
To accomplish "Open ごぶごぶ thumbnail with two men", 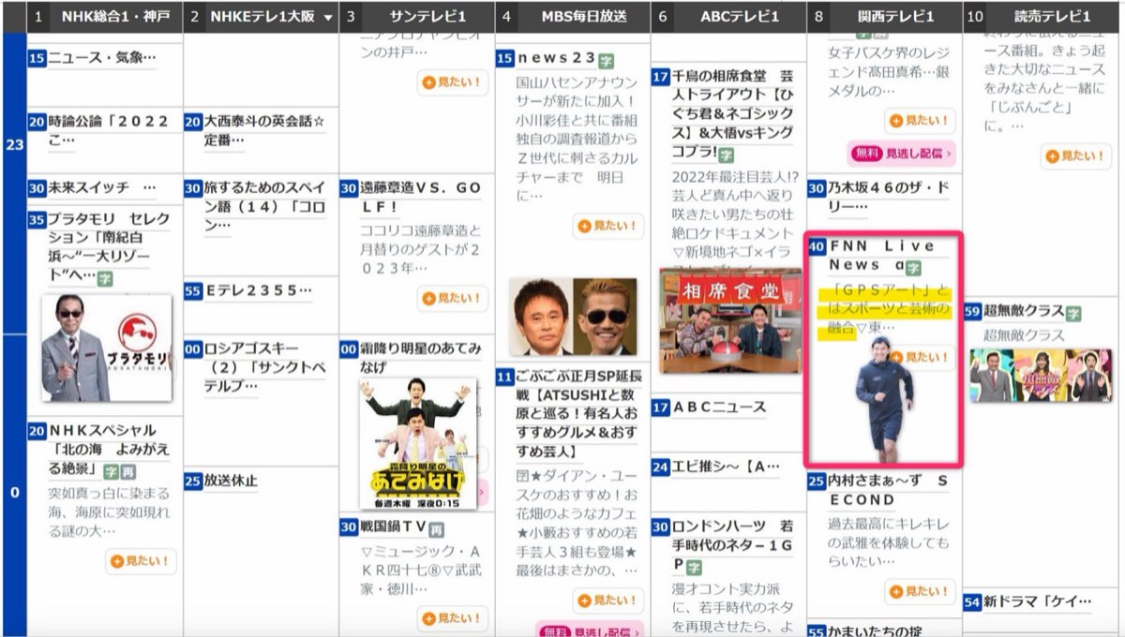I will [573, 317].
